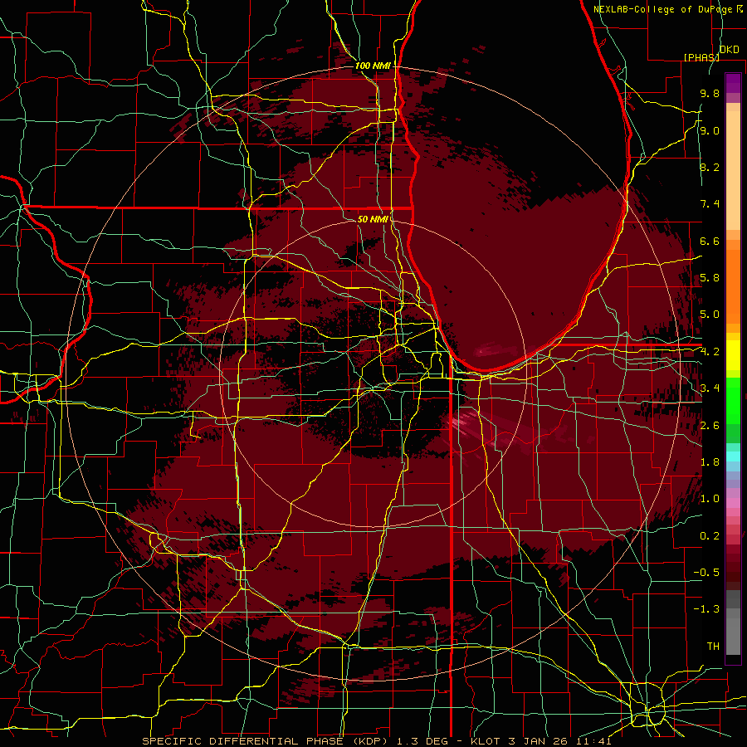The image size is (747, 747).
Task: Click the 9.0 scale value label
Action: (710, 130)
